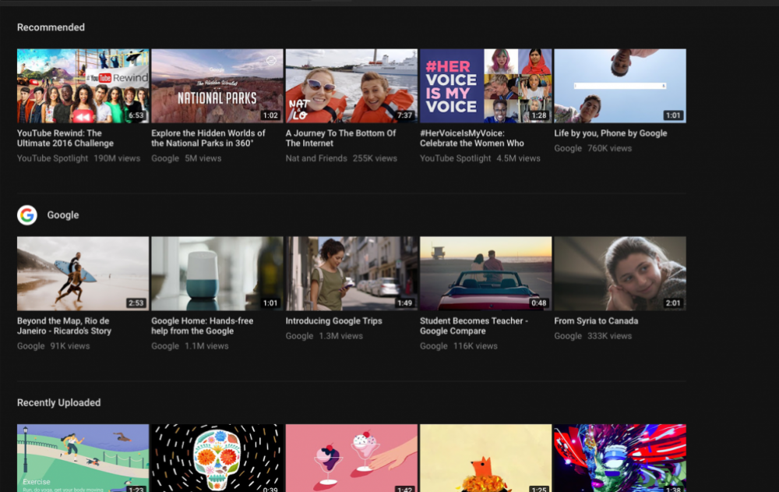Visit YouTube Spotlight channel under YouTube Rewind
The height and width of the screenshot is (492, 779).
(x=52, y=158)
